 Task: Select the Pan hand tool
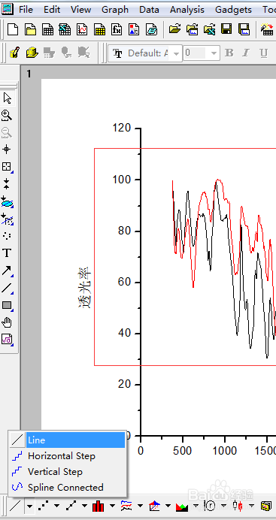(x=7, y=322)
